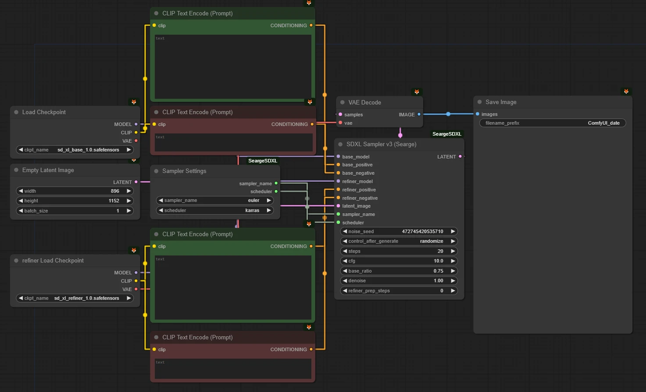Click the top green CLIP Text Encode text box

tap(233, 67)
